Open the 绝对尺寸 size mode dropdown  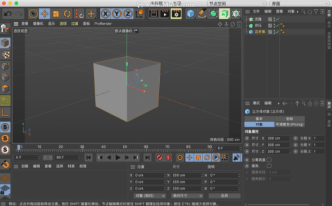tap(187, 196)
